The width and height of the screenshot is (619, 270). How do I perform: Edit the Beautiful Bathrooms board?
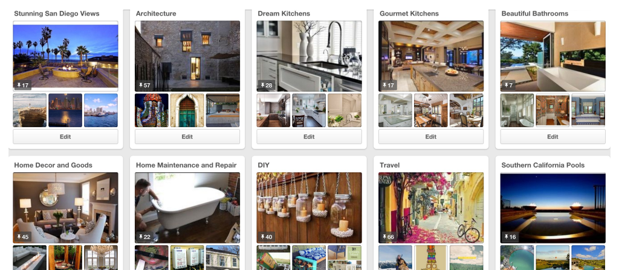(x=553, y=137)
